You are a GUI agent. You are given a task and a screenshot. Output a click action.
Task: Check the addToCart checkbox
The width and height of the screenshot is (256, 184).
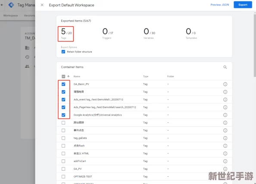click(x=63, y=161)
